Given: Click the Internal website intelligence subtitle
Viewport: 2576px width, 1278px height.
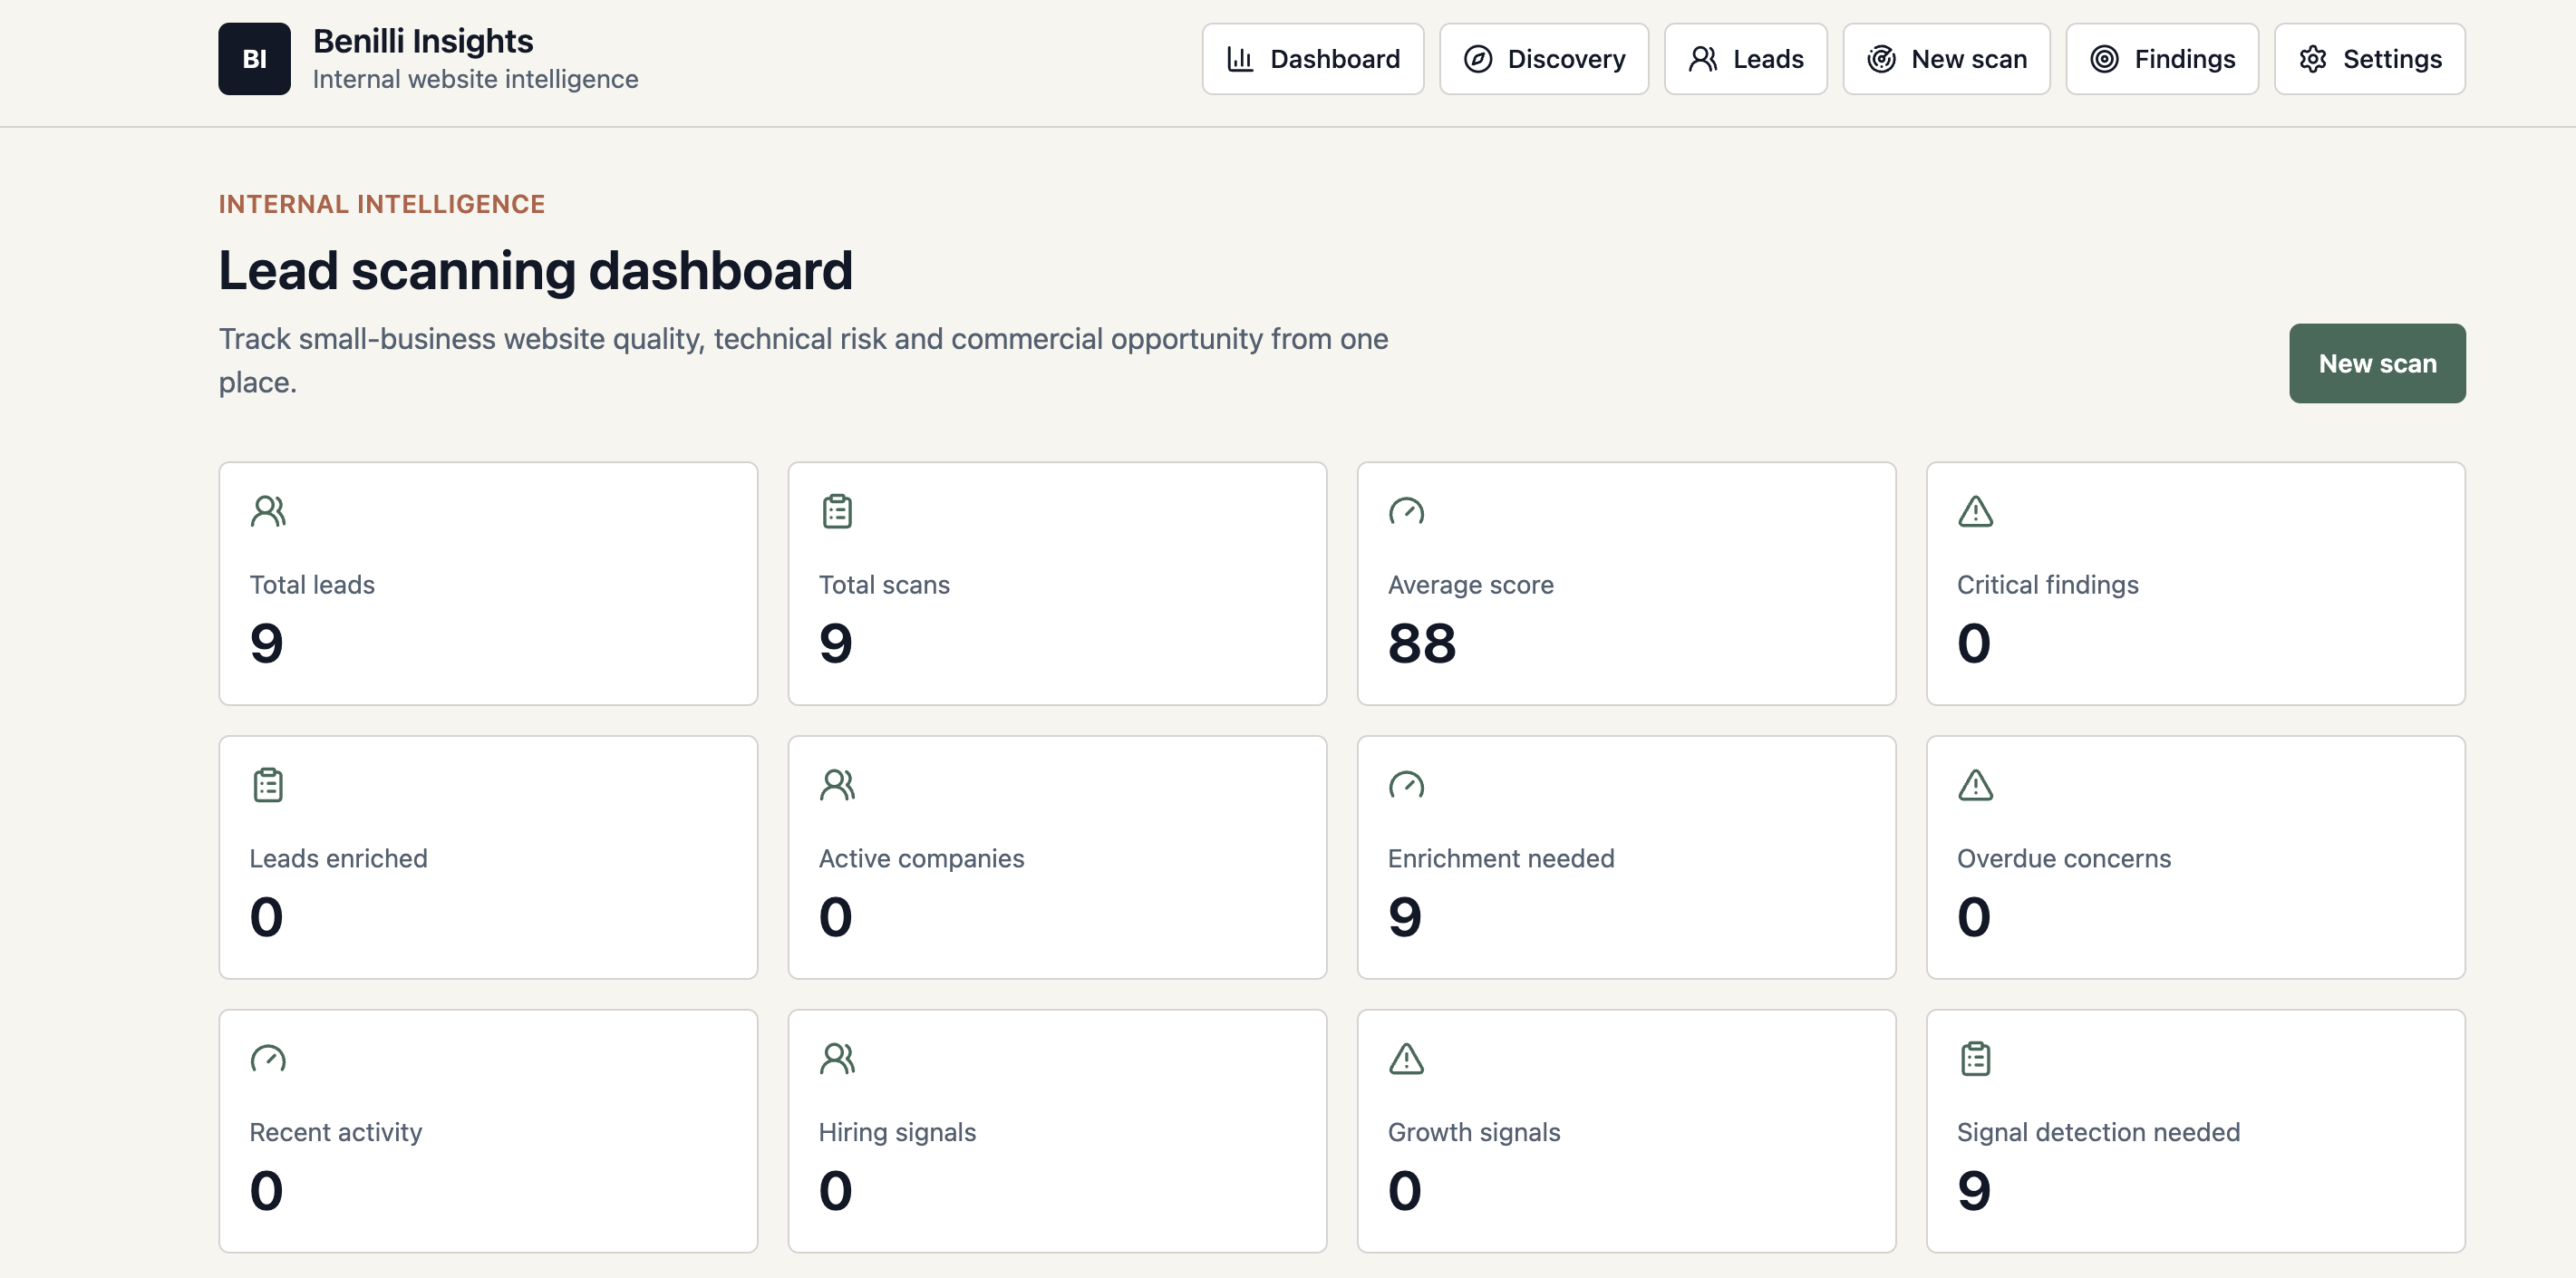Looking at the screenshot, I should coord(475,79).
